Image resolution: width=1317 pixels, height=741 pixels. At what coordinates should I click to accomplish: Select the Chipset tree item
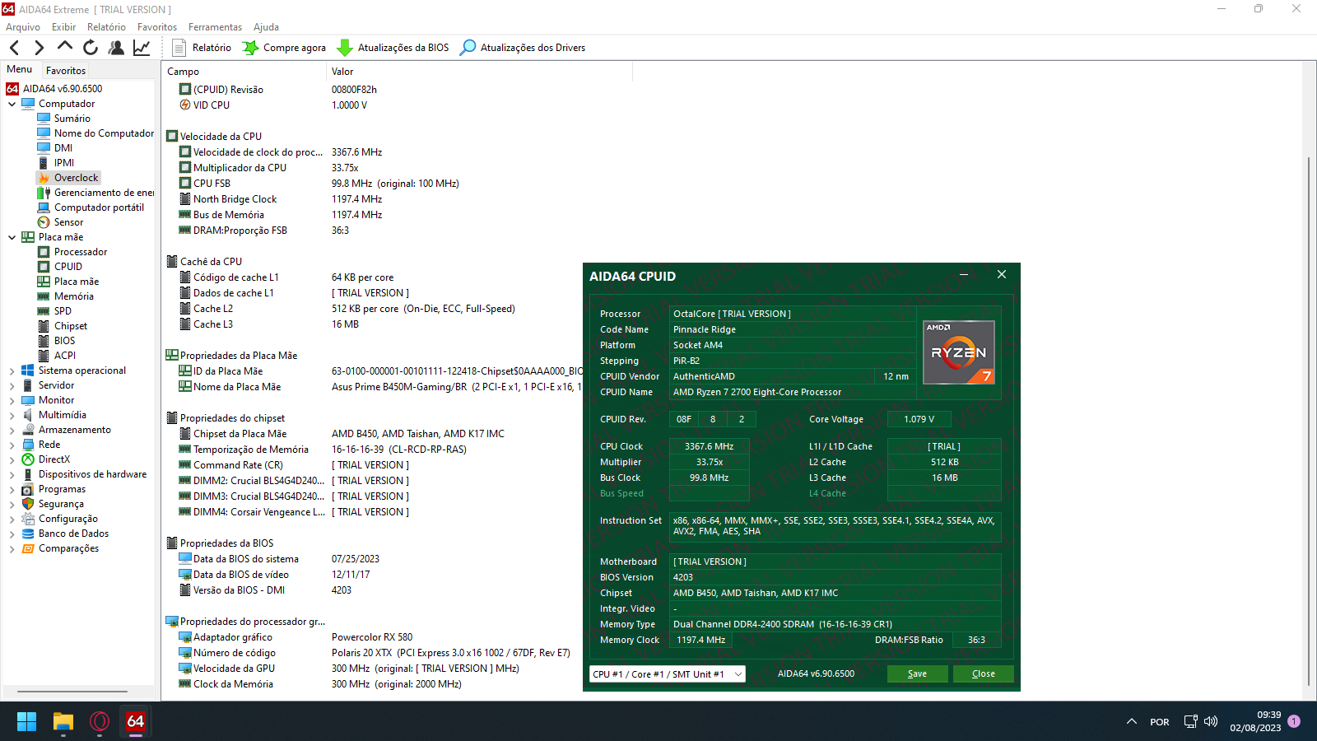[x=71, y=326]
